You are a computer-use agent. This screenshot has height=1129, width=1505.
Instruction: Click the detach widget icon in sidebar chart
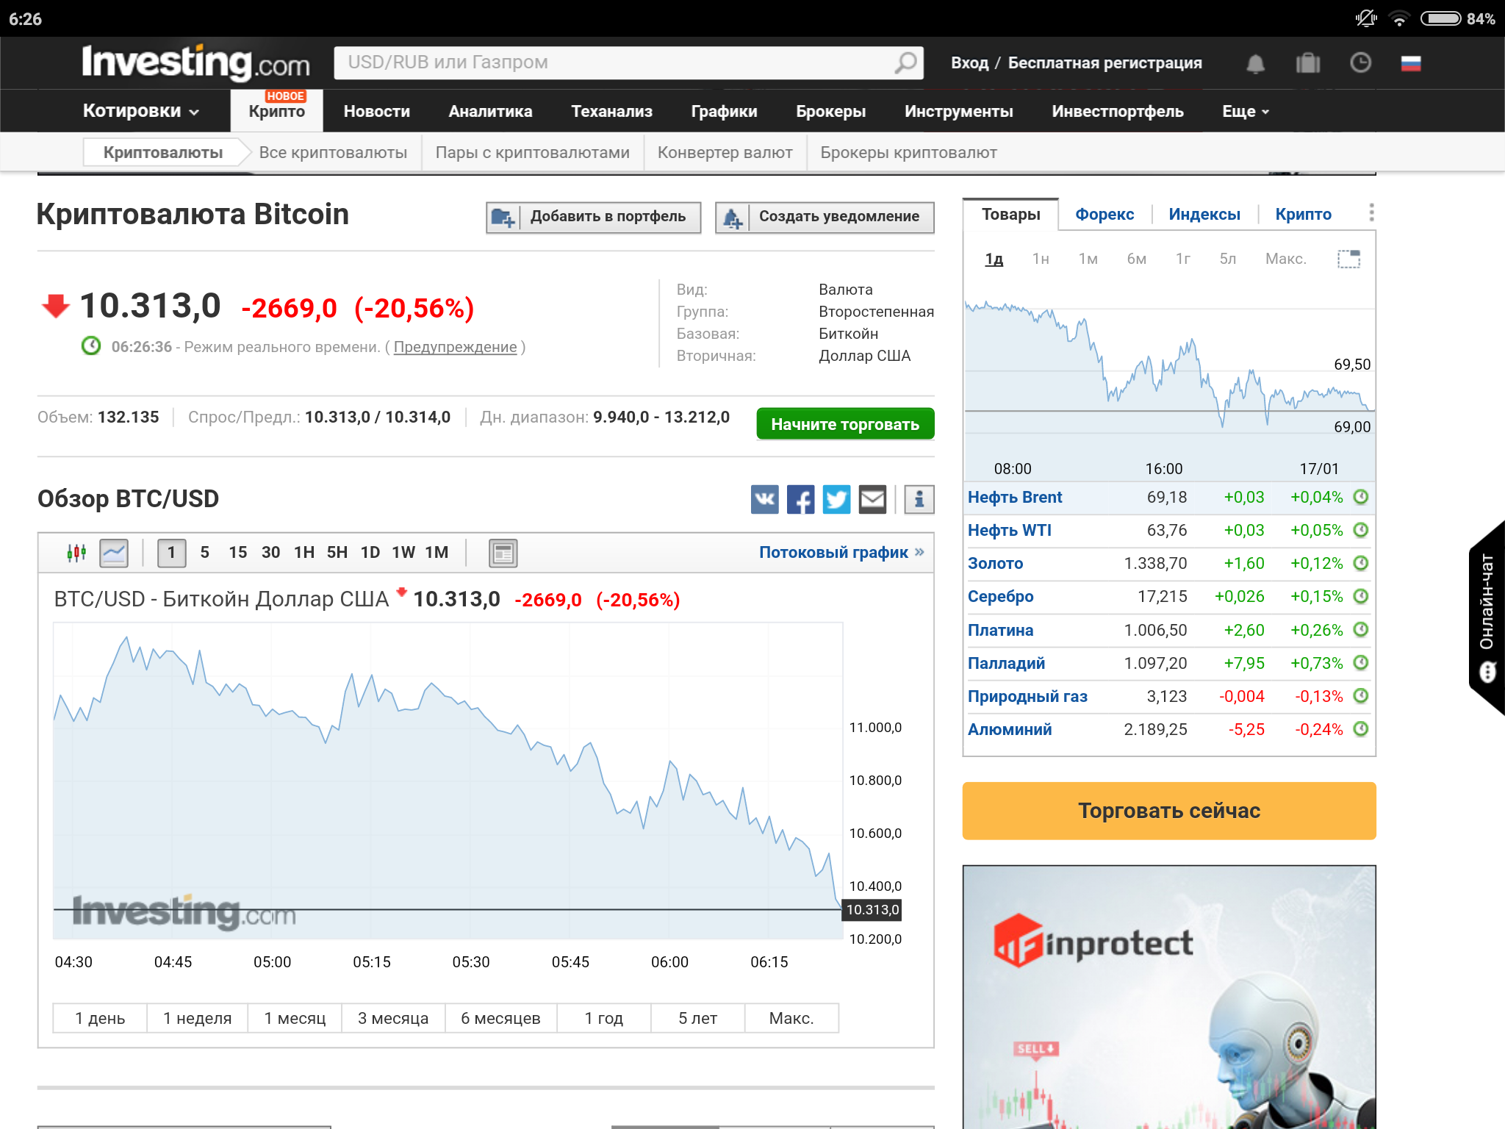[1348, 259]
